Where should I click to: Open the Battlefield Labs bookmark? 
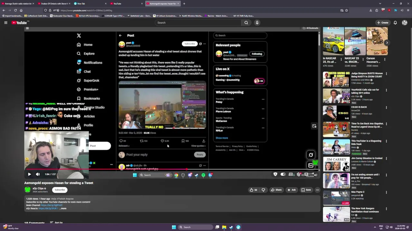pos(139,16)
